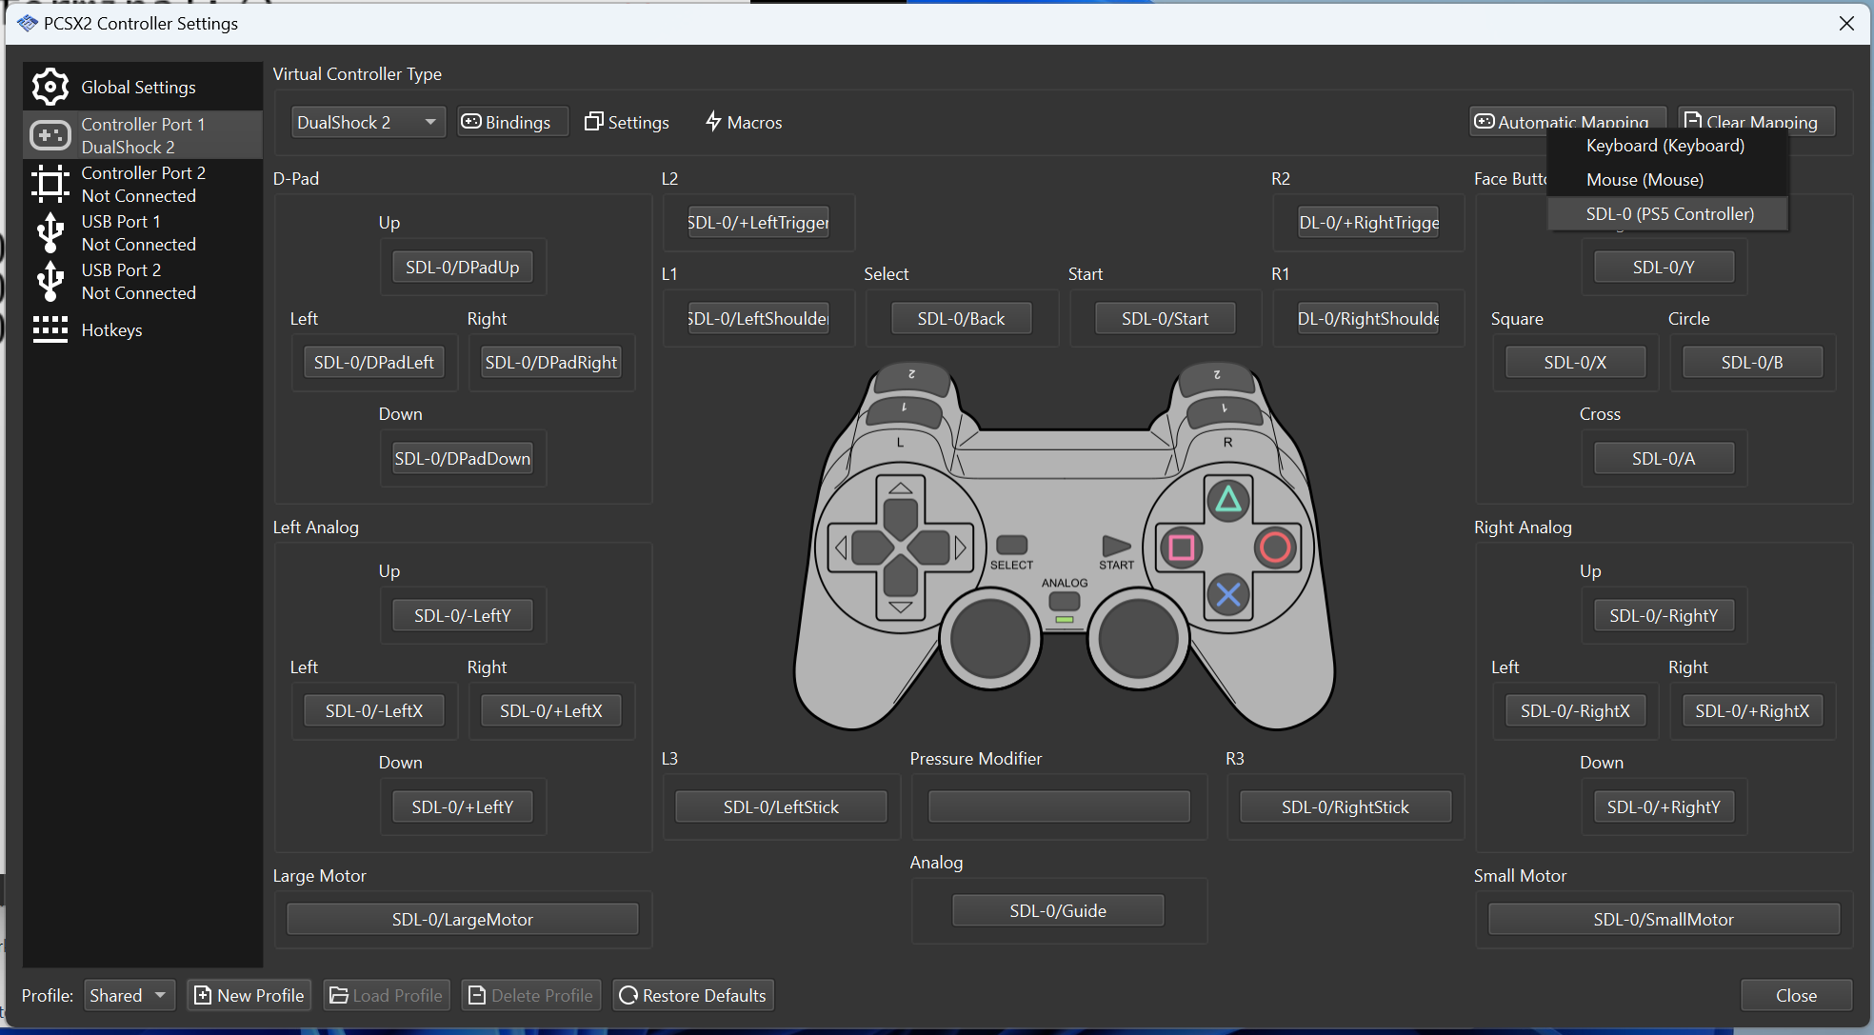Select the USB Port 1 icon
This screenshot has height=1035, width=1874.
click(50, 231)
